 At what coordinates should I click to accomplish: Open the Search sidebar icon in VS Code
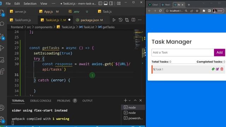pyautogui.click(x=2, y=24)
